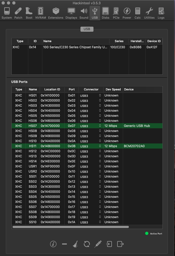The image size is (175, 256).
Task: Click the import icon button
Action: [x=109, y=244]
